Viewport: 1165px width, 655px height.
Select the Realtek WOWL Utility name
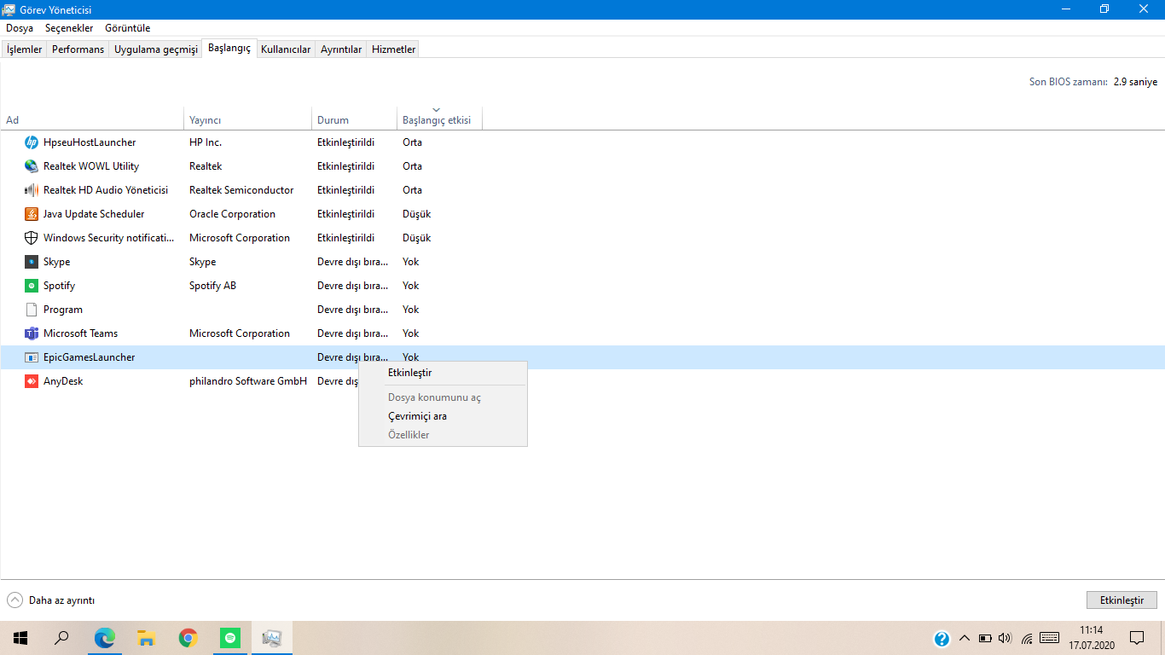pos(91,166)
